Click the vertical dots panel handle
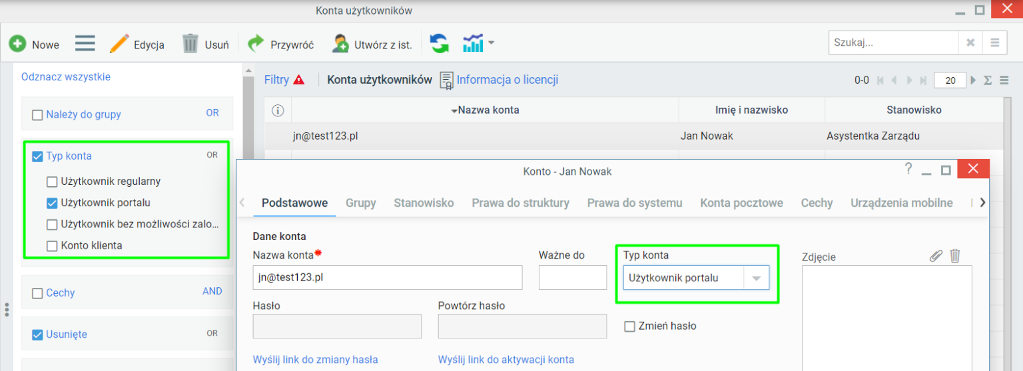 [x=7, y=310]
